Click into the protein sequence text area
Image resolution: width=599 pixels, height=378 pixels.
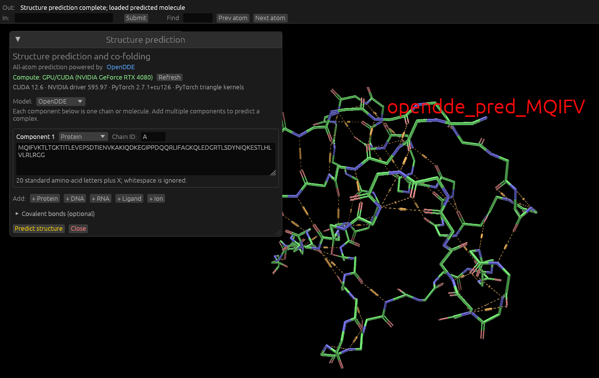pos(146,159)
